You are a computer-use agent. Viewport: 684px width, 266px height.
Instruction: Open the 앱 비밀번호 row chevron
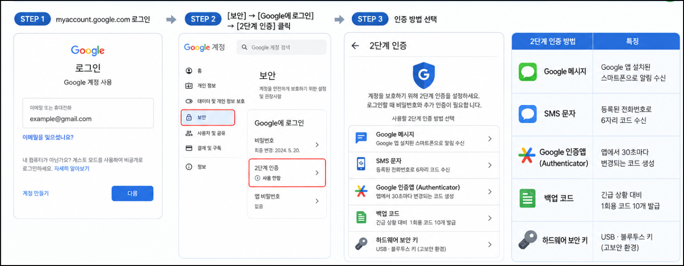click(317, 201)
